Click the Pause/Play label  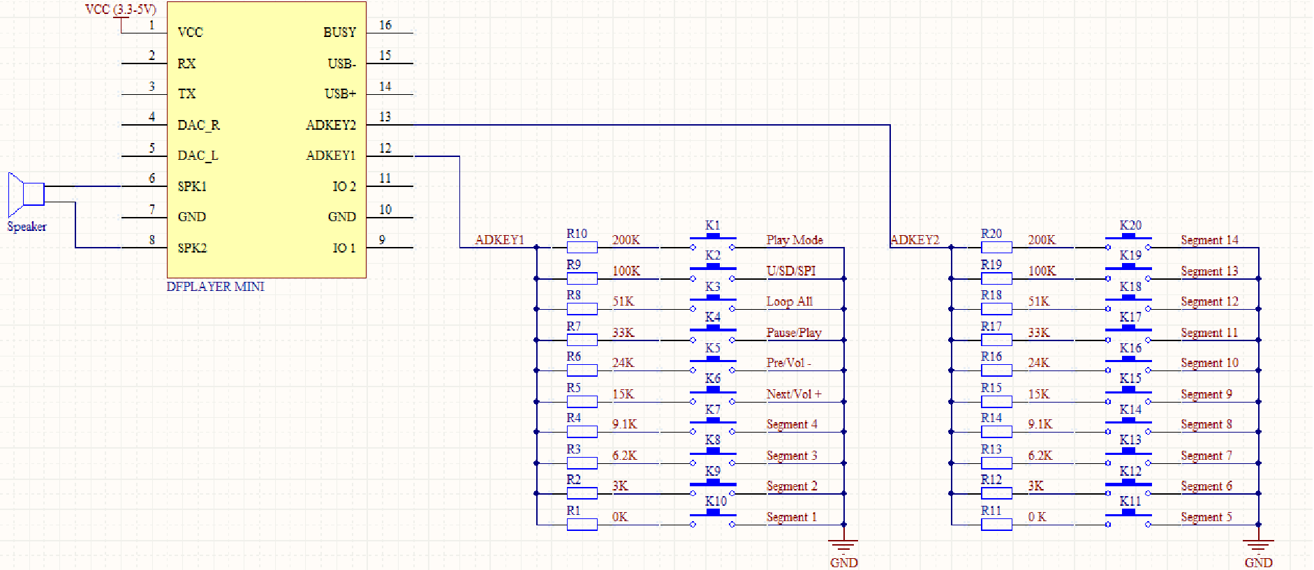[794, 333]
